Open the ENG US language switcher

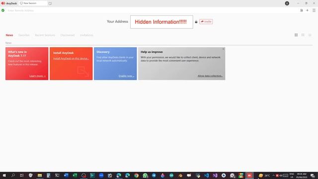point(292,176)
